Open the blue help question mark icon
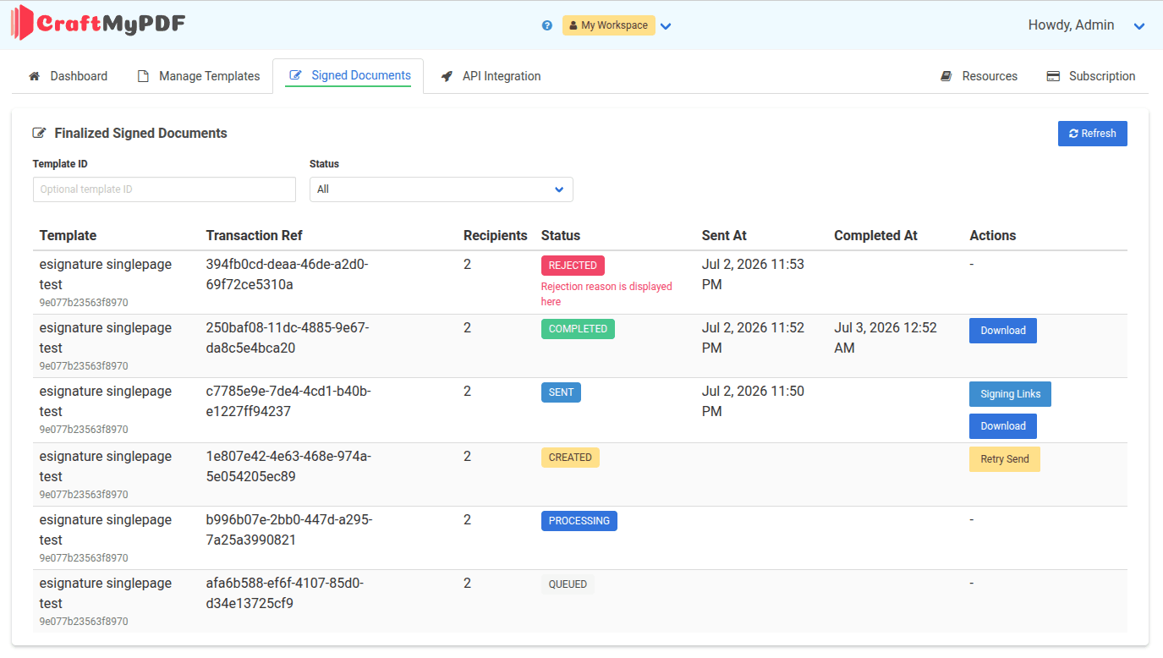 [547, 25]
